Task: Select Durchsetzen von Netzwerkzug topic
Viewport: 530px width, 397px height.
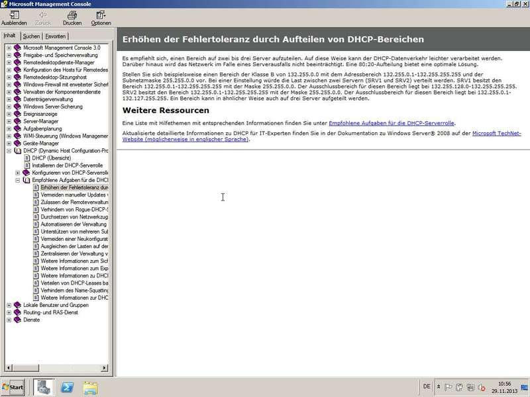Action: [74, 217]
